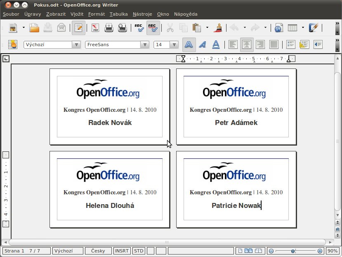The image size is (342, 257).
Task: Open the Zobrazit menu
Action: (x=56, y=14)
